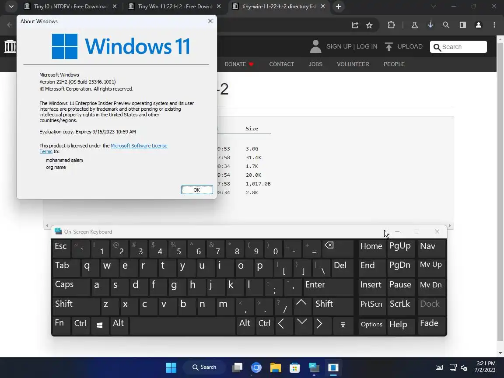This screenshot has height=378, width=504.
Task: Click the Internet Archive logo icon
Action: (10, 46)
